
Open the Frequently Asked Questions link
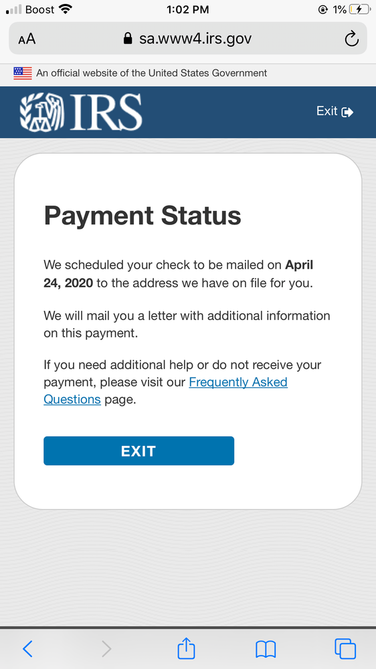click(165, 390)
